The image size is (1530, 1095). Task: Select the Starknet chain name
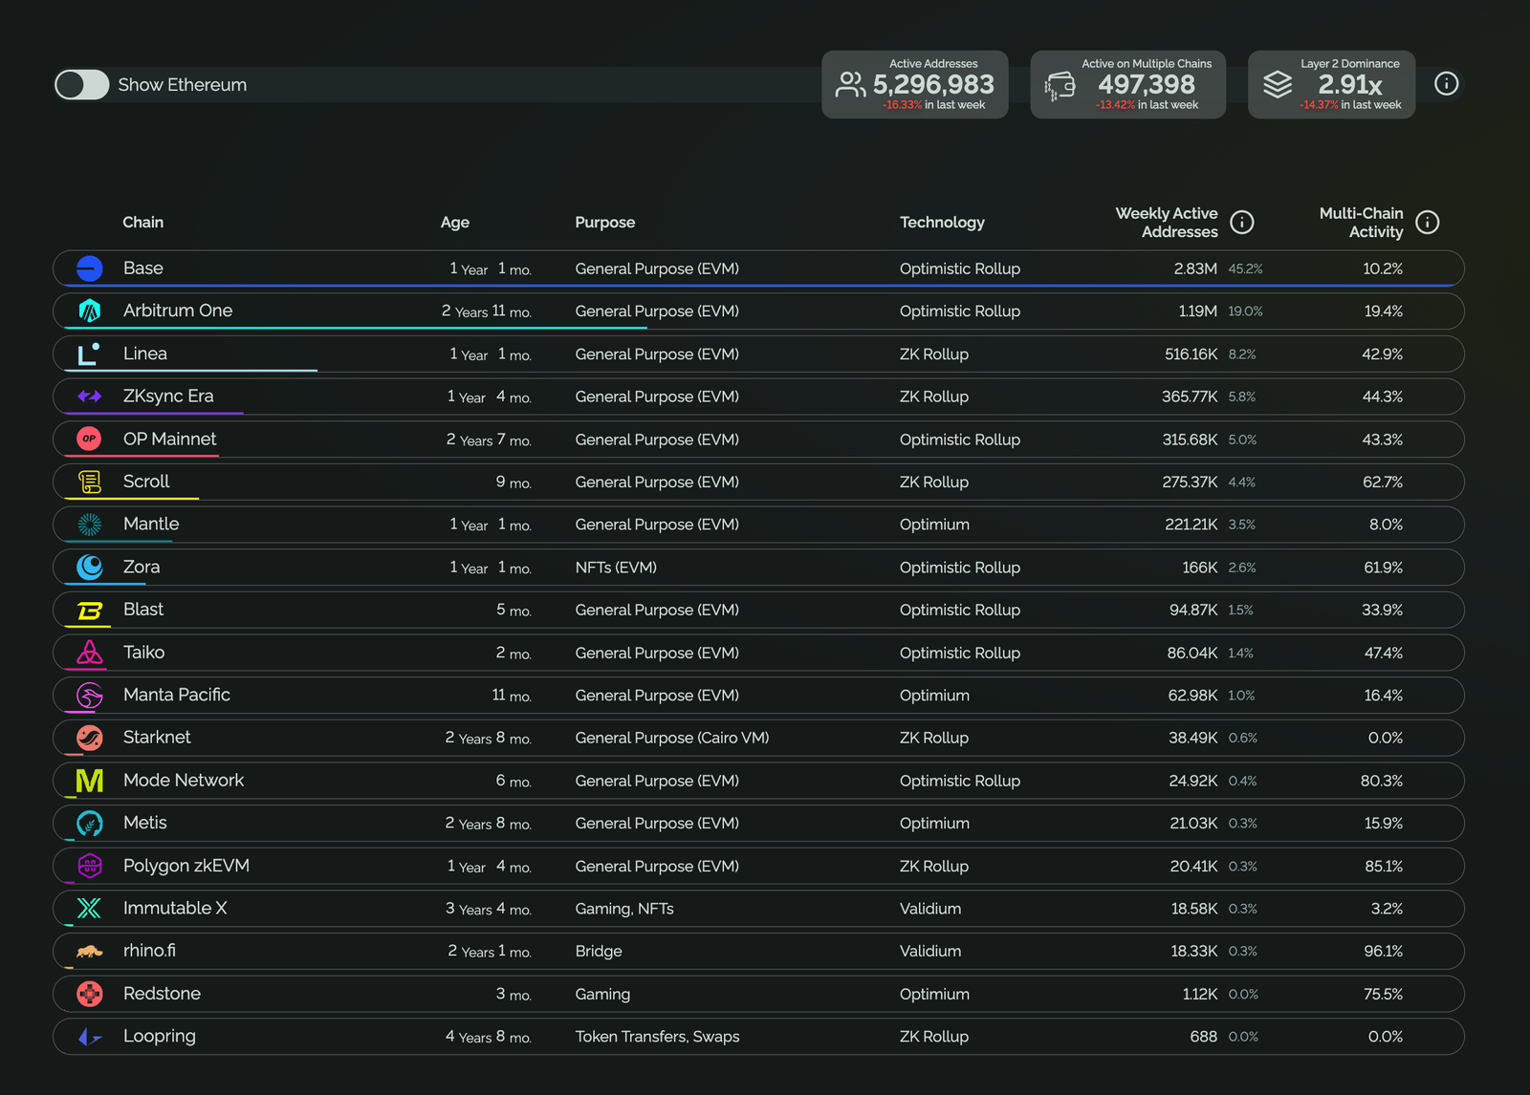click(157, 738)
